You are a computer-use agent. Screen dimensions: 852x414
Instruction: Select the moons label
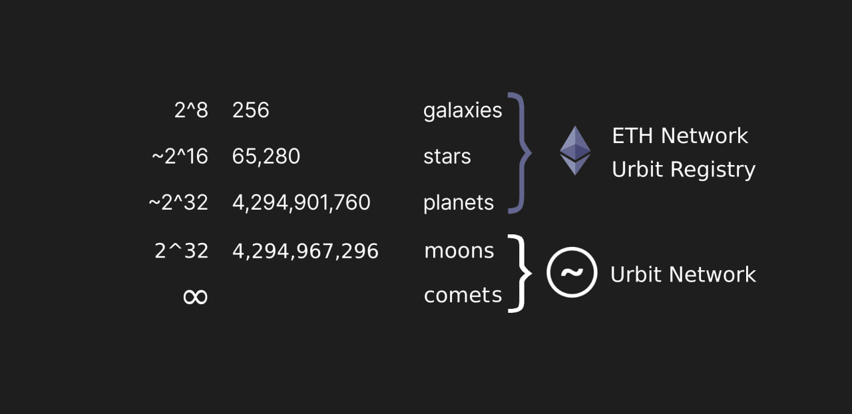coord(459,251)
